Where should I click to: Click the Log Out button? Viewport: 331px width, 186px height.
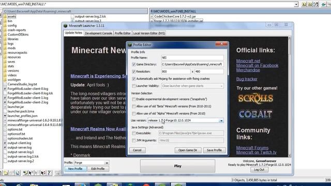259,170
